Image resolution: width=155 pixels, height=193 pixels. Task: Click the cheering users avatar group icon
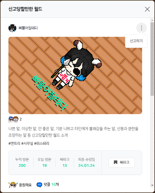pos(13,119)
